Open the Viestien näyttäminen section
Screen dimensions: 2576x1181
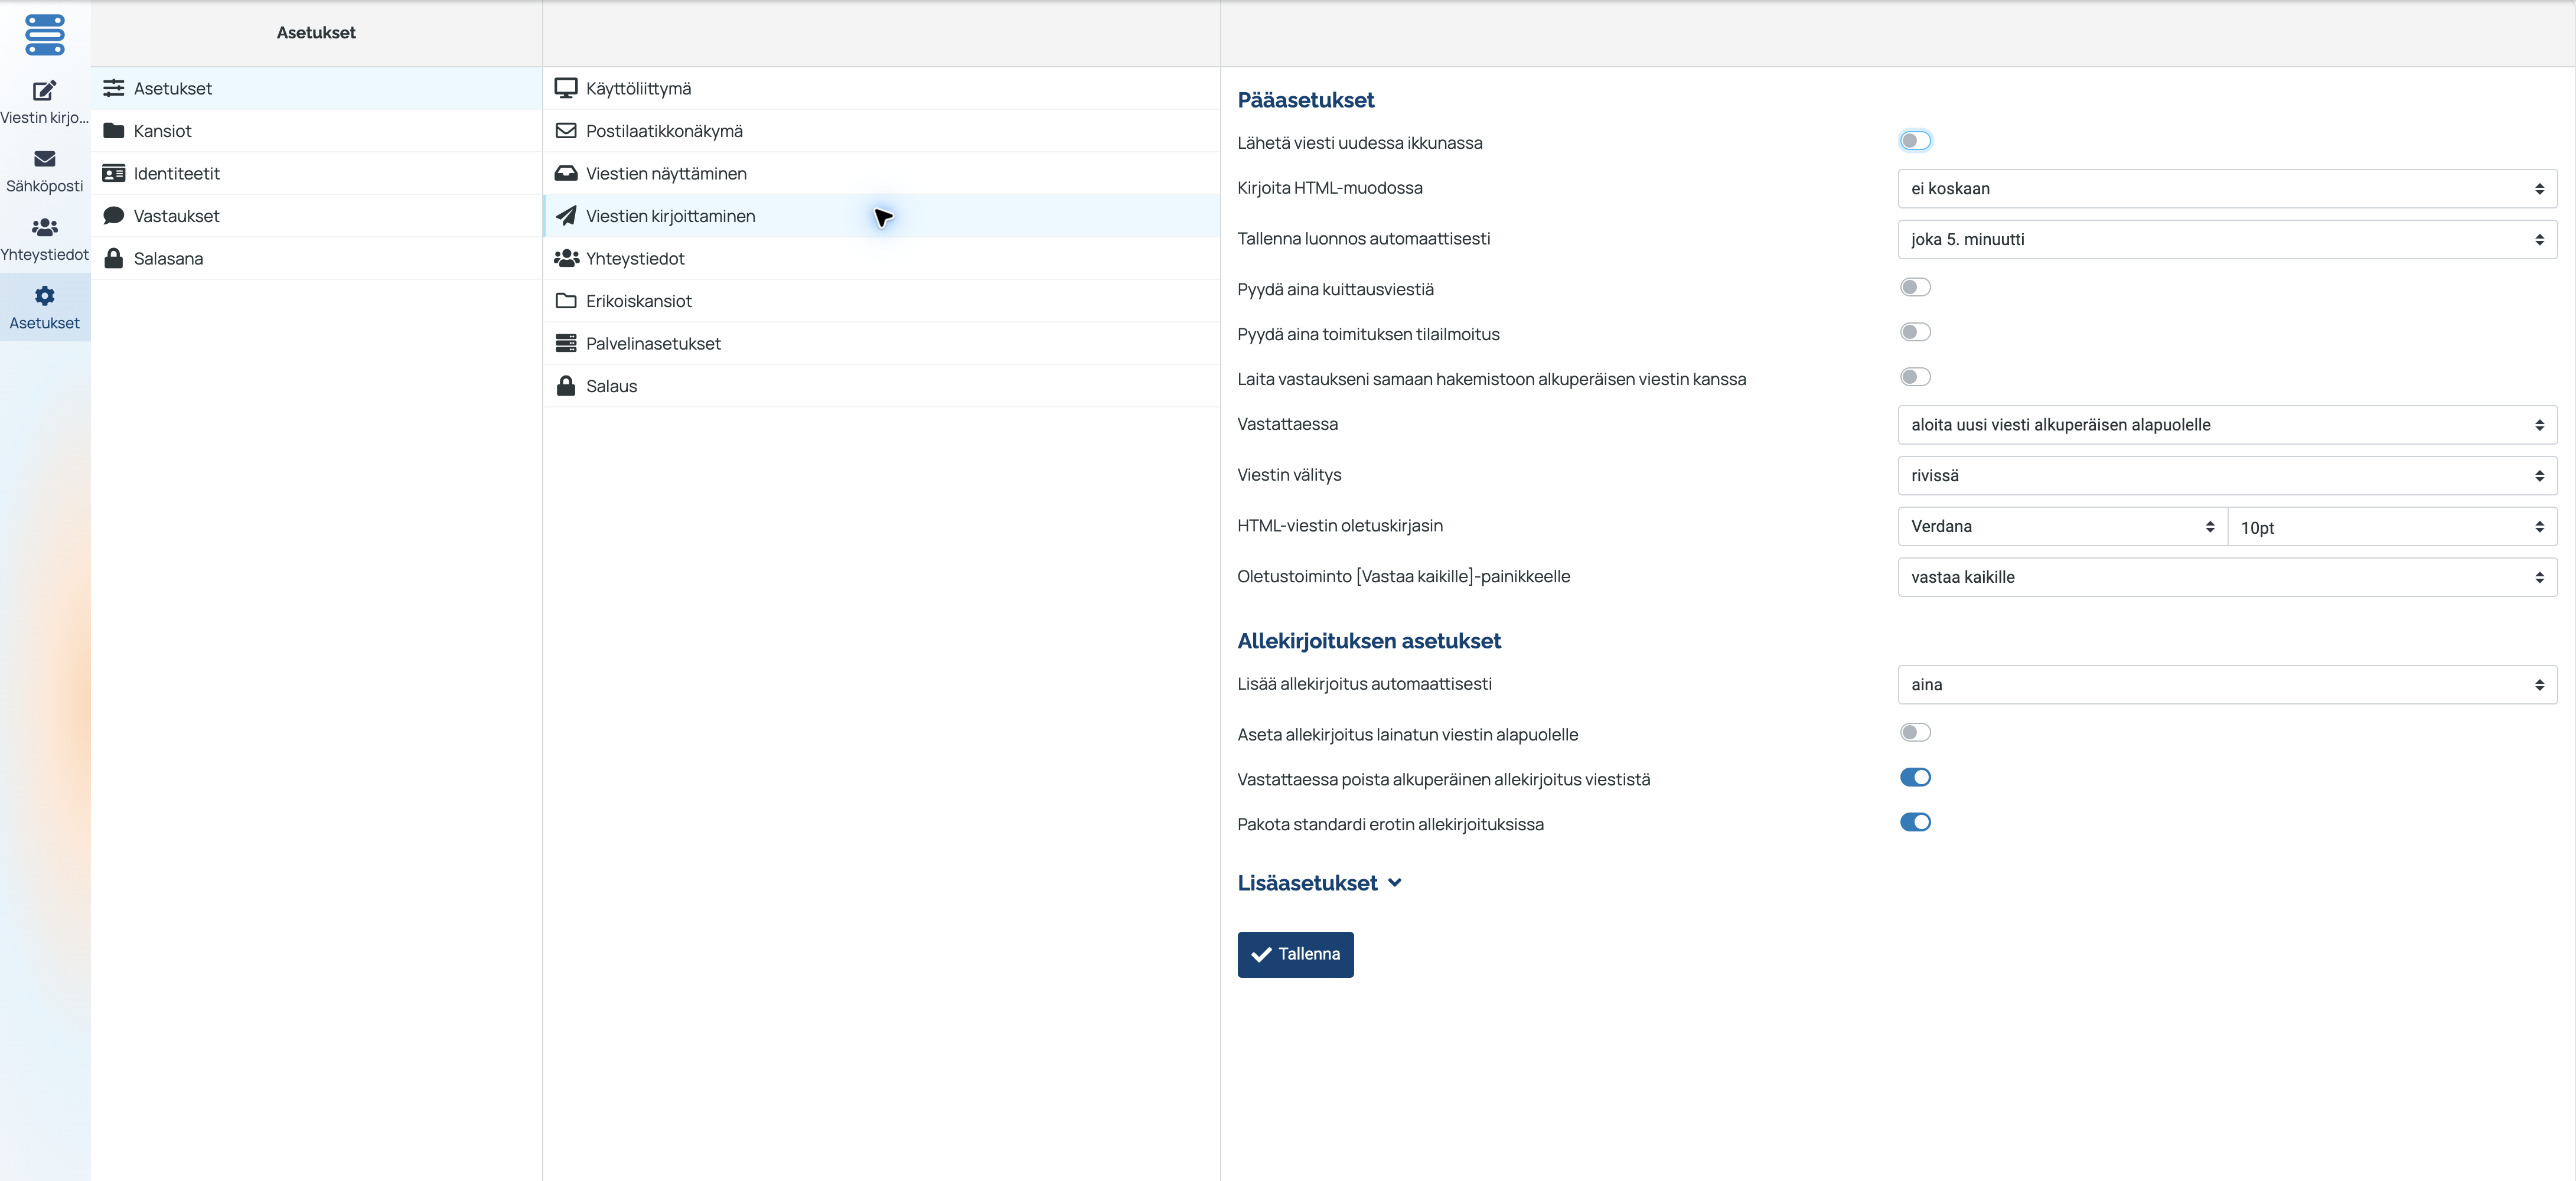pos(881,173)
